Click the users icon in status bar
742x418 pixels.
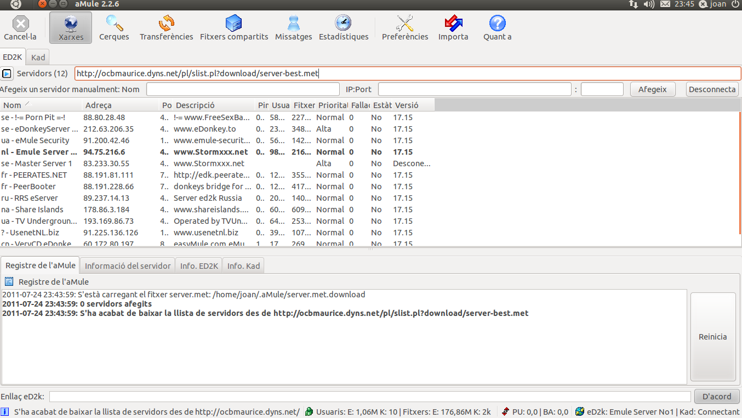click(x=309, y=412)
